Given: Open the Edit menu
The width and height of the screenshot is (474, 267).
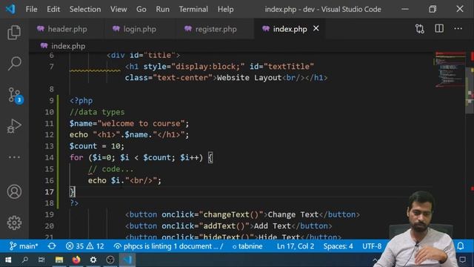Looking at the screenshot, I should click(53, 10).
